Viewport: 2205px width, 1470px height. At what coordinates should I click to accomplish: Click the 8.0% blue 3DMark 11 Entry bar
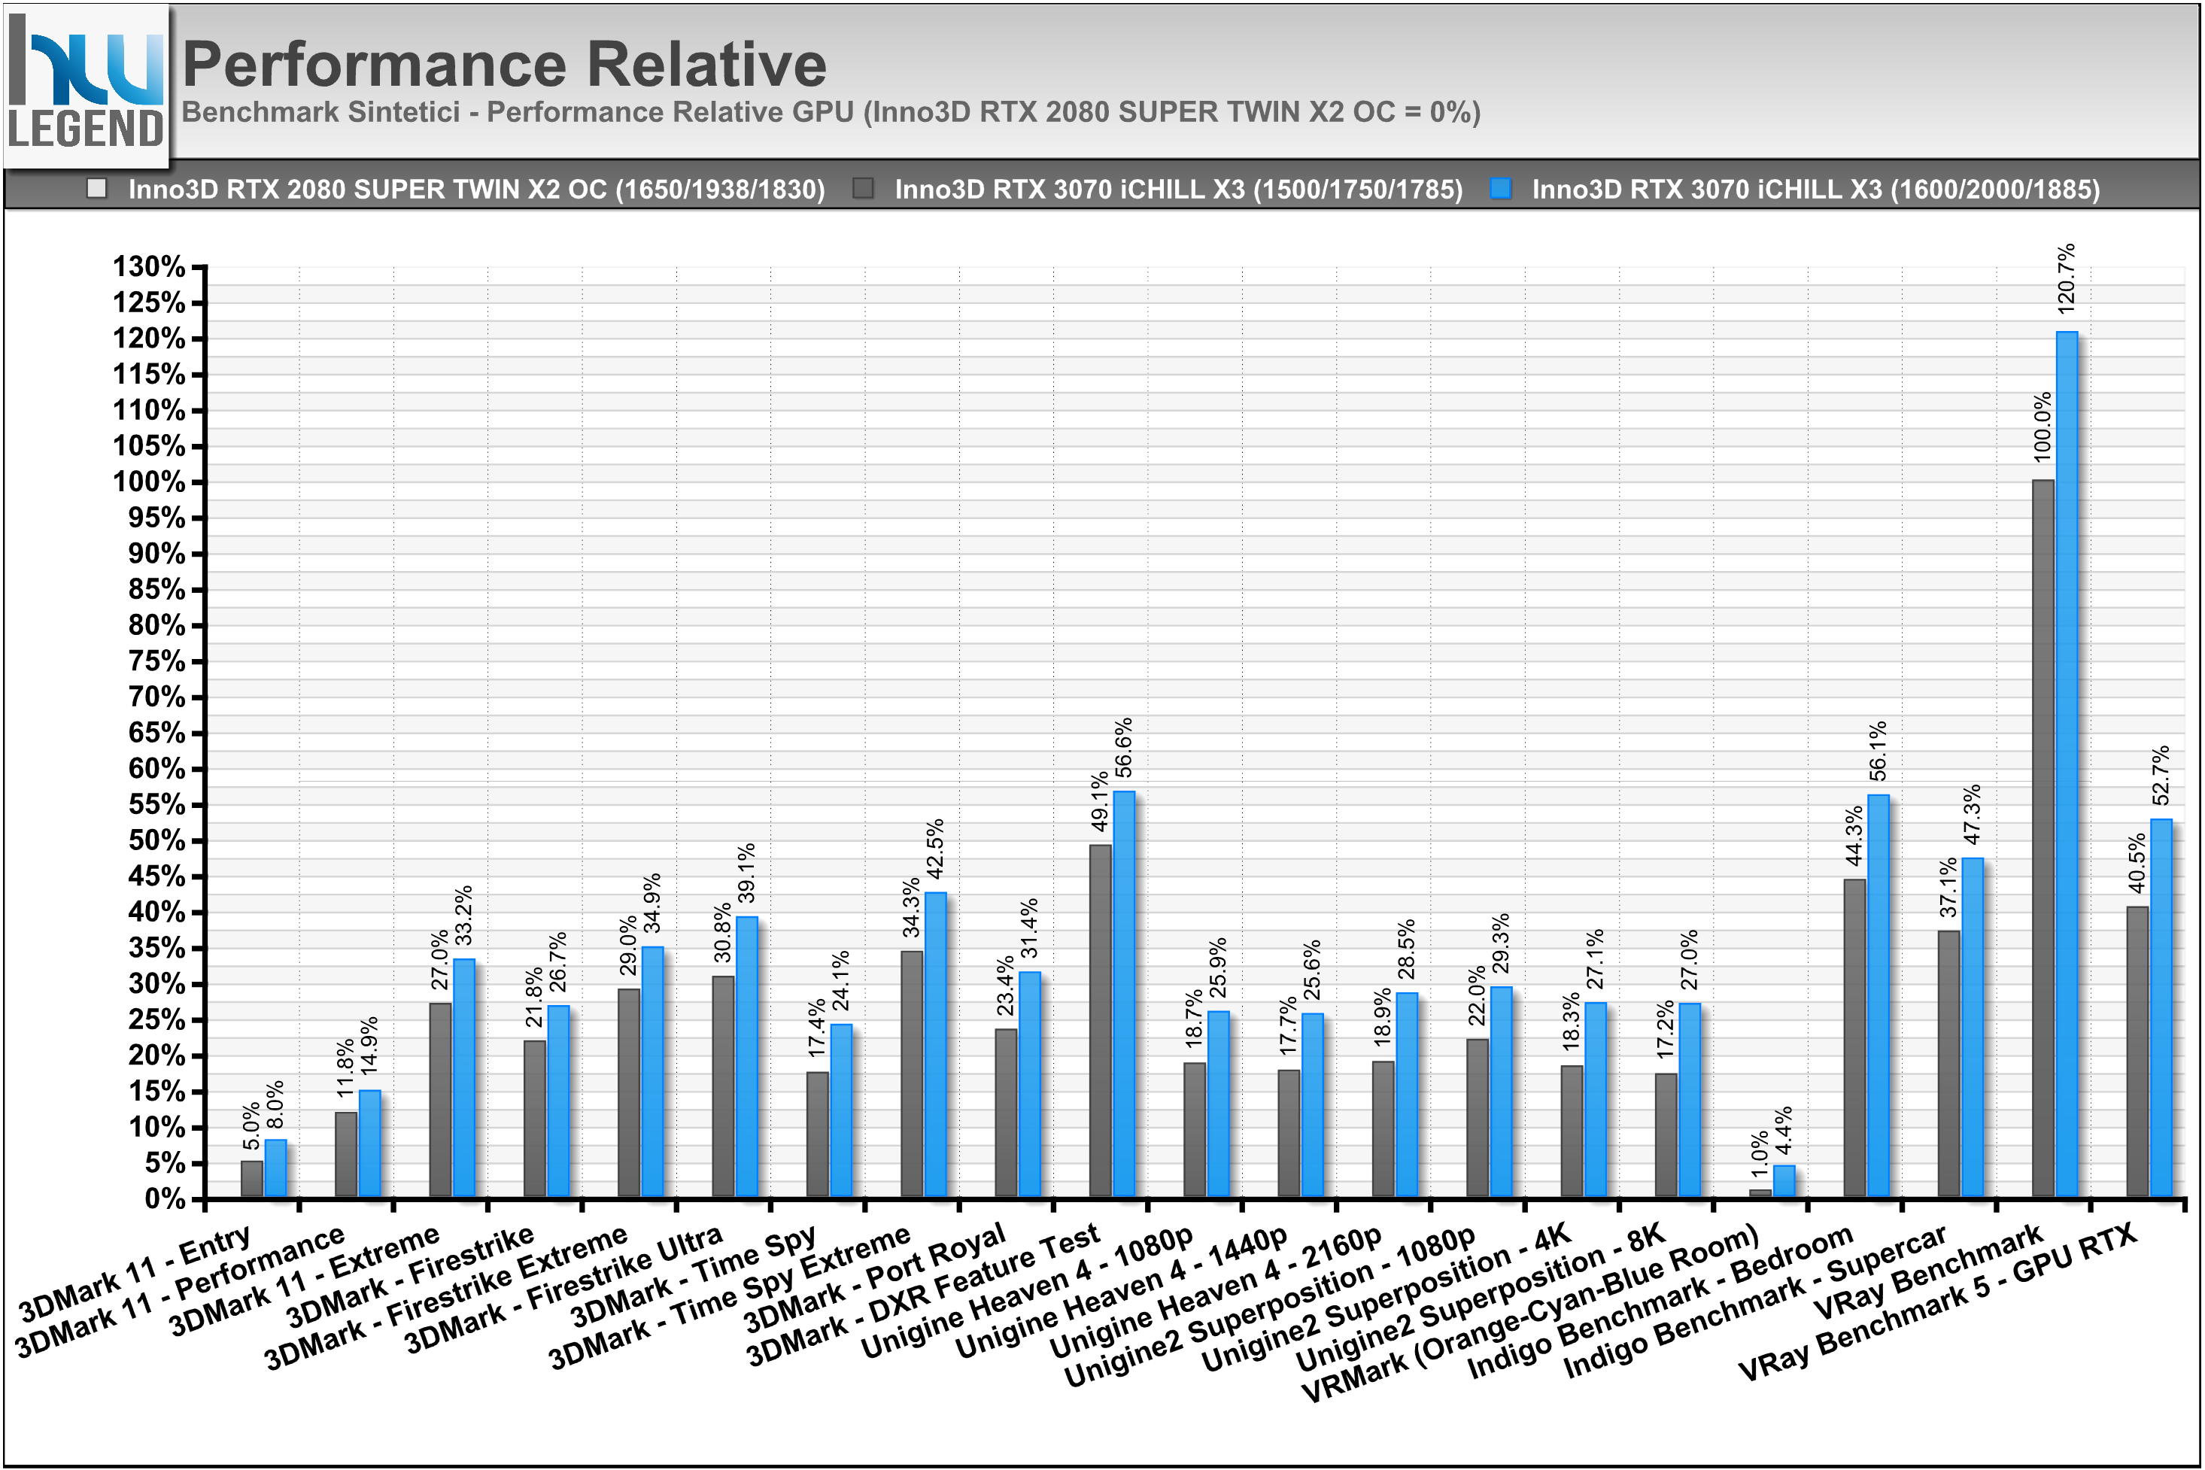pos(275,1169)
